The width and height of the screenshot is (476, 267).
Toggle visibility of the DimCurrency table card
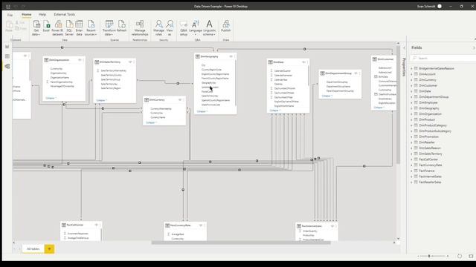click(180, 100)
